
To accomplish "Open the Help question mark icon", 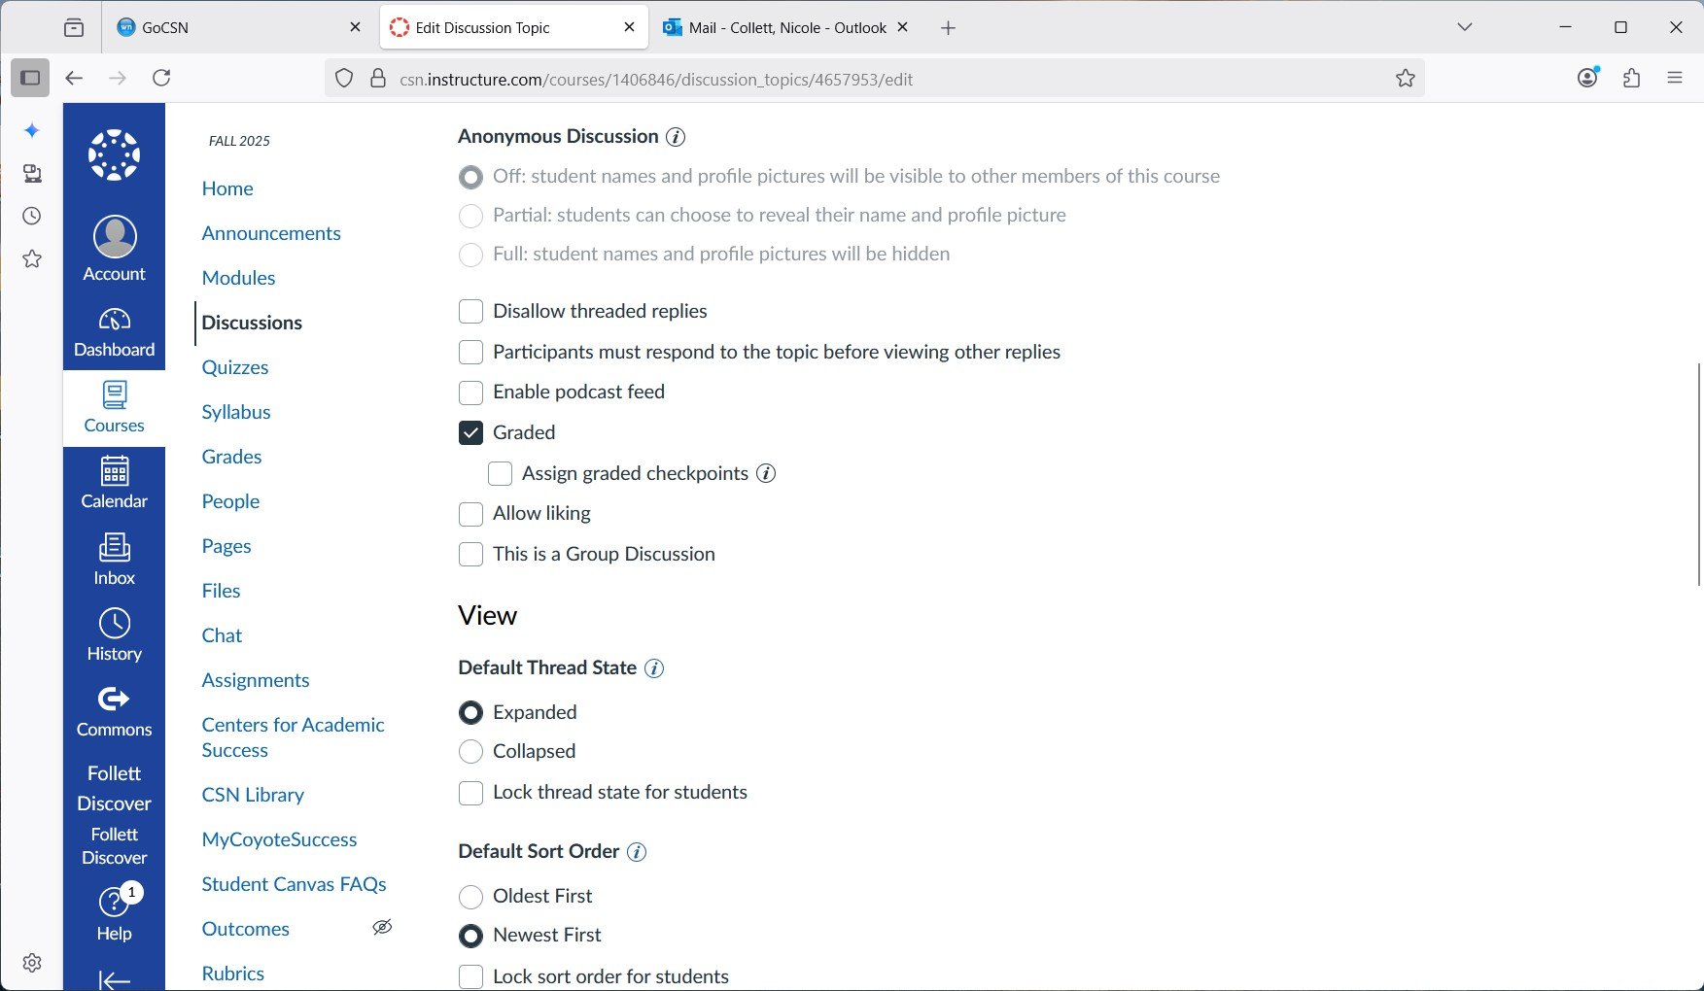I will pyautogui.click(x=114, y=904).
